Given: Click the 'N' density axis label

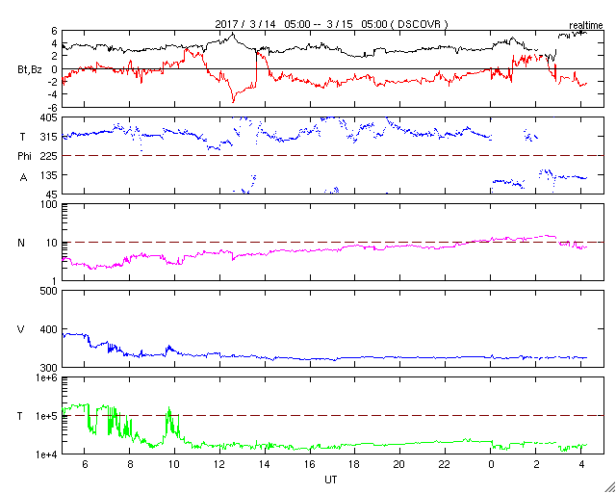Looking at the screenshot, I should pos(21,243).
